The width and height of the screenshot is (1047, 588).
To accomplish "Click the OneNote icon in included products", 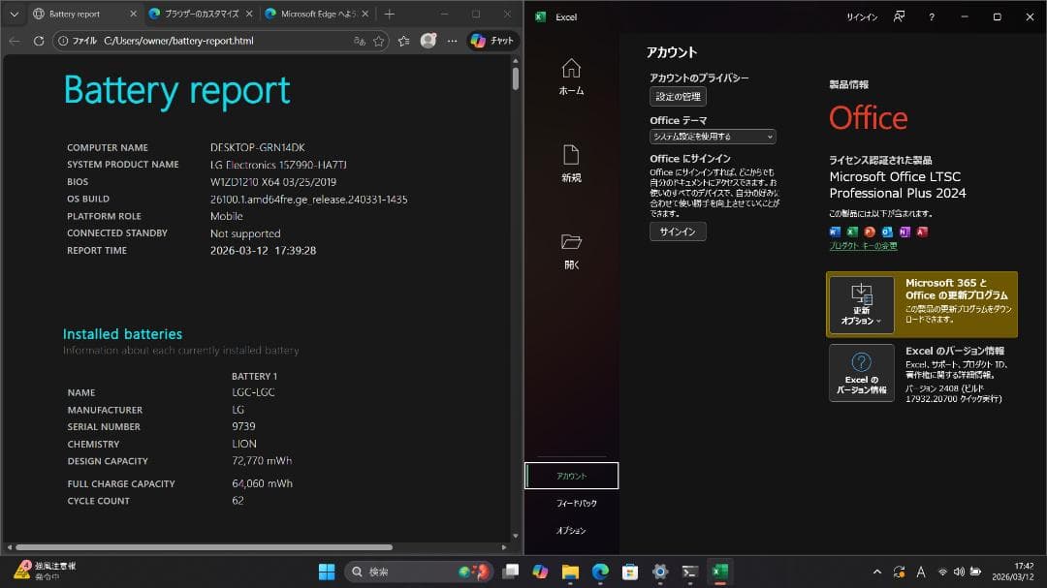I will tap(904, 232).
